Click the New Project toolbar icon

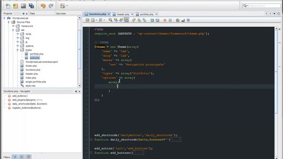point(16,6)
